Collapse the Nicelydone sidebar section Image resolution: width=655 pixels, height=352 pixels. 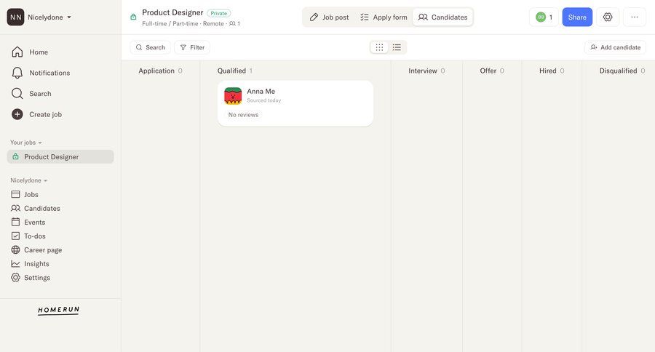29,180
